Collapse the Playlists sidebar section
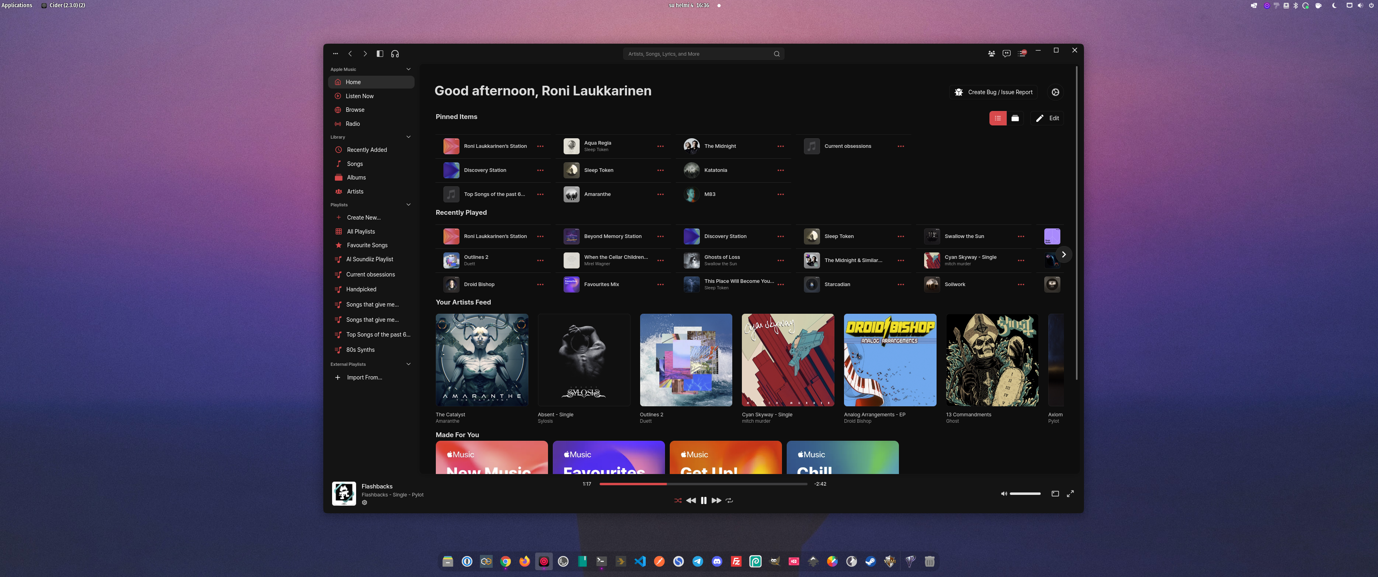1378x577 pixels. [x=408, y=204]
